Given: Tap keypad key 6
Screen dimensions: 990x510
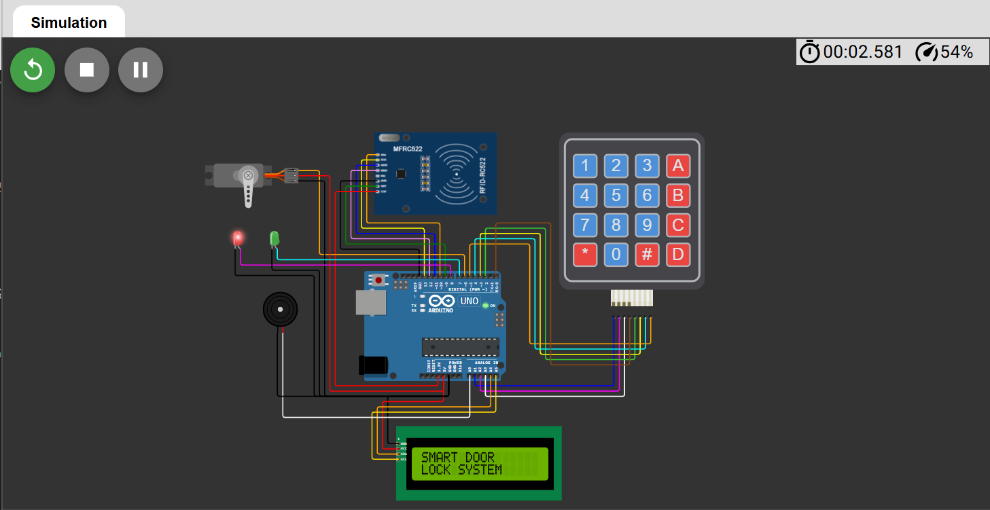Looking at the screenshot, I should pyautogui.click(x=647, y=196).
